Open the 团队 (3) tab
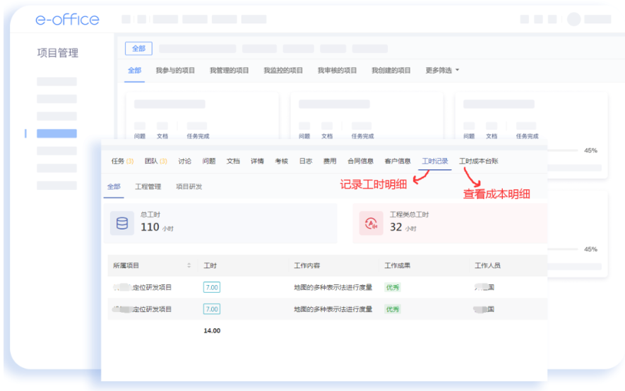 (x=155, y=161)
